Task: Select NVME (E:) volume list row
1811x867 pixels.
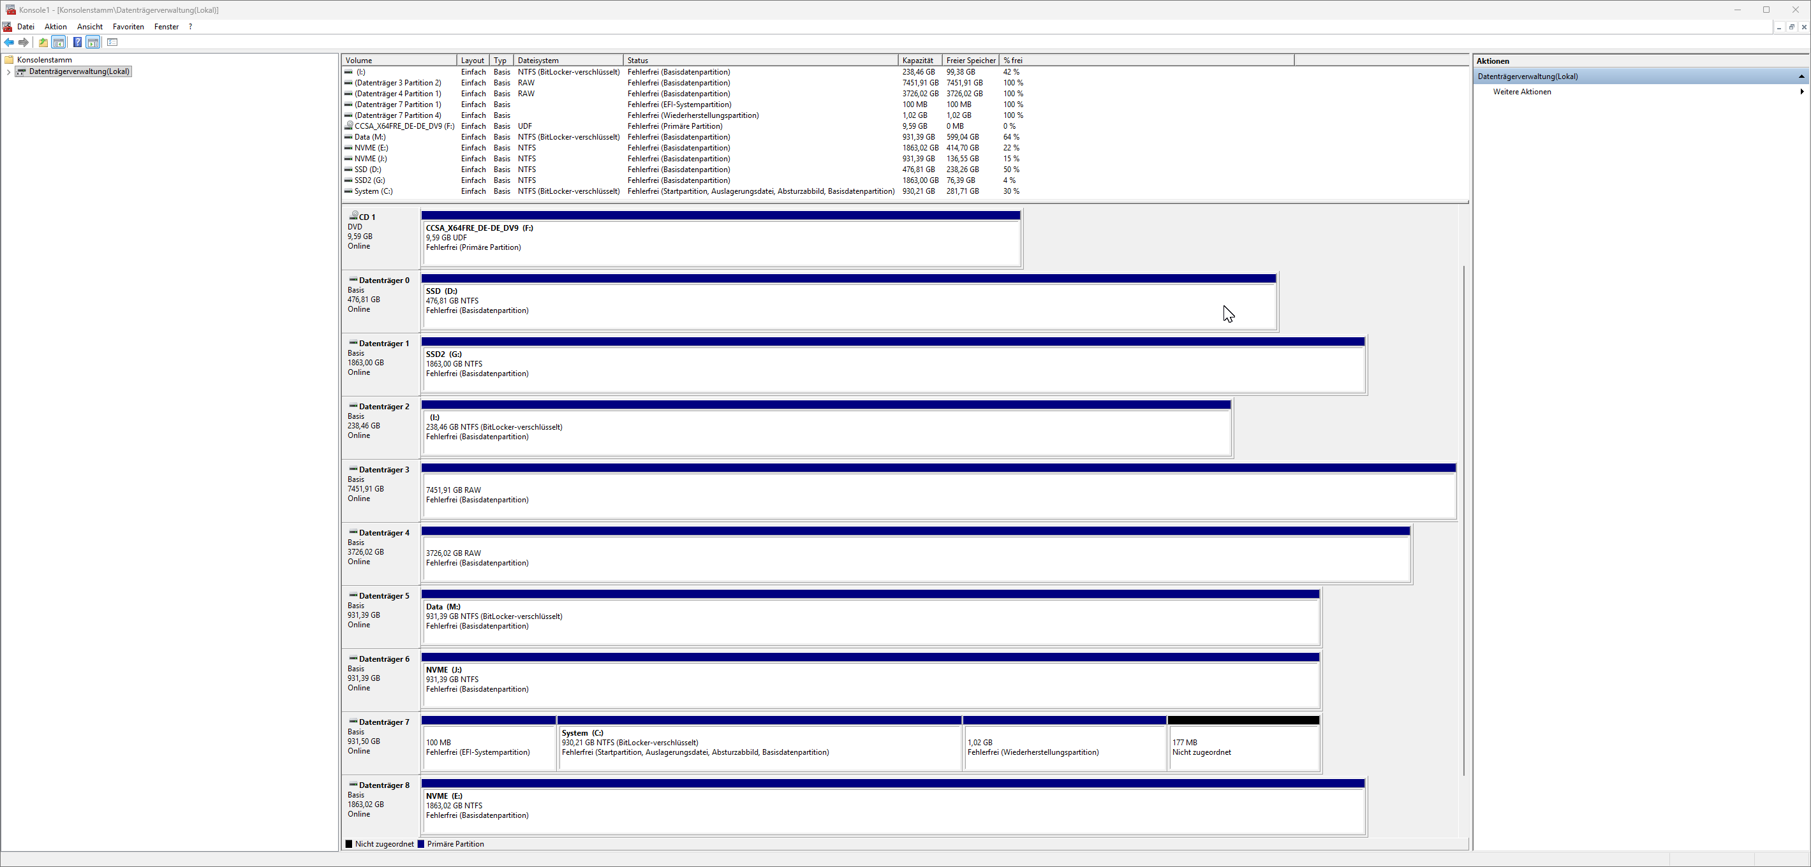Action: click(x=683, y=147)
